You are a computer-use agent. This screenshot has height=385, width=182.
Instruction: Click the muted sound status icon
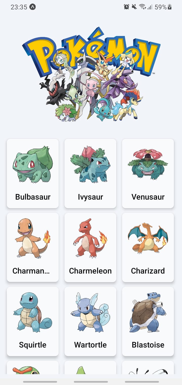pyautogui.click(x=134, y=7)
